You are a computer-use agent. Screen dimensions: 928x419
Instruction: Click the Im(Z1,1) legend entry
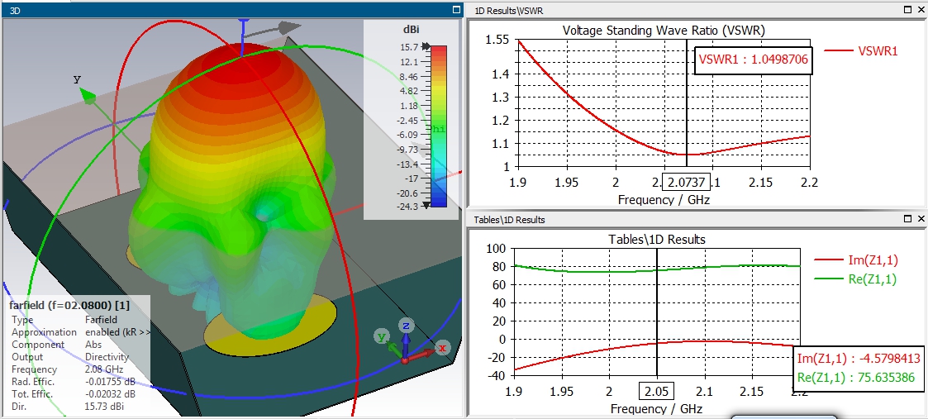point(855,259)
